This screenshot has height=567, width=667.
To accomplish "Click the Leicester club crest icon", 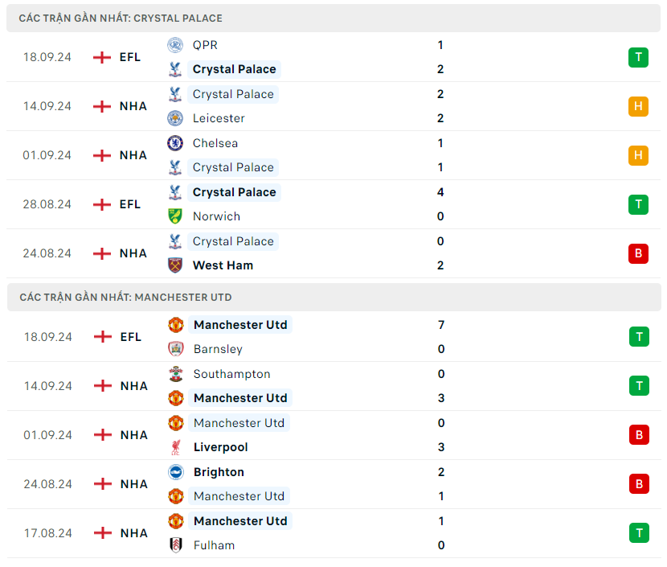I will [174, 118].
